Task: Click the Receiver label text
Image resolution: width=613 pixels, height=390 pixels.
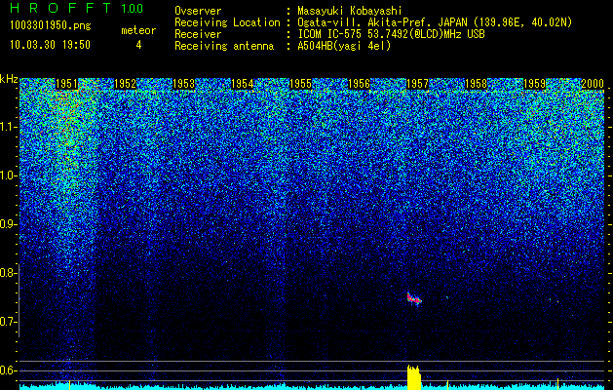Action: click(x=198, y=34)
